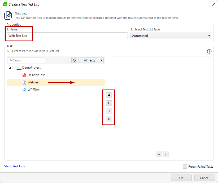
Task: Enable the Rerun Failed Tests checkbox
Action: 185,167
